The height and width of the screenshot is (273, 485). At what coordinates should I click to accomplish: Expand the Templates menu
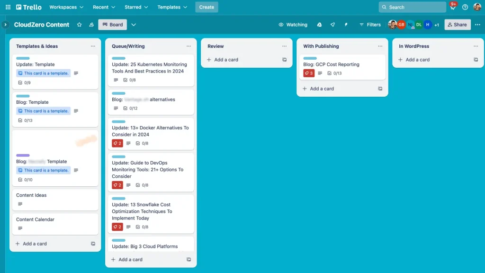172,7
